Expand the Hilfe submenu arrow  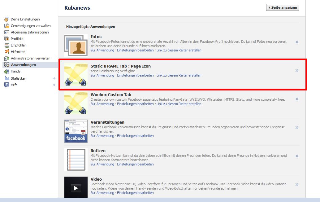tap(54, 85)
